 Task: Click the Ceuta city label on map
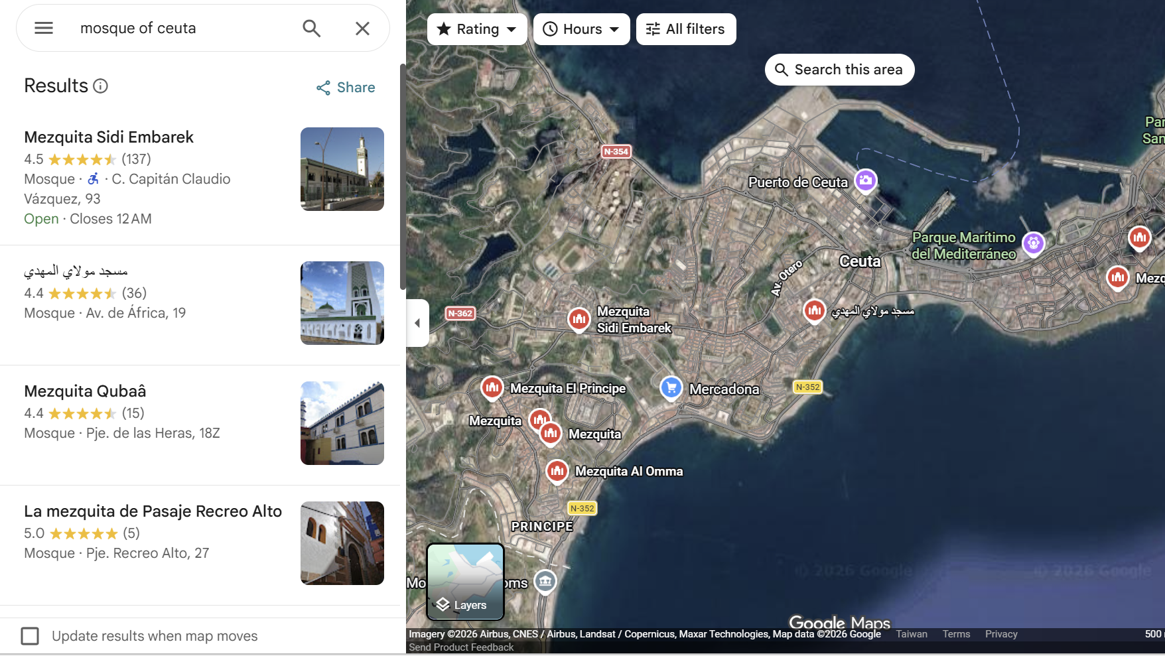860,261
